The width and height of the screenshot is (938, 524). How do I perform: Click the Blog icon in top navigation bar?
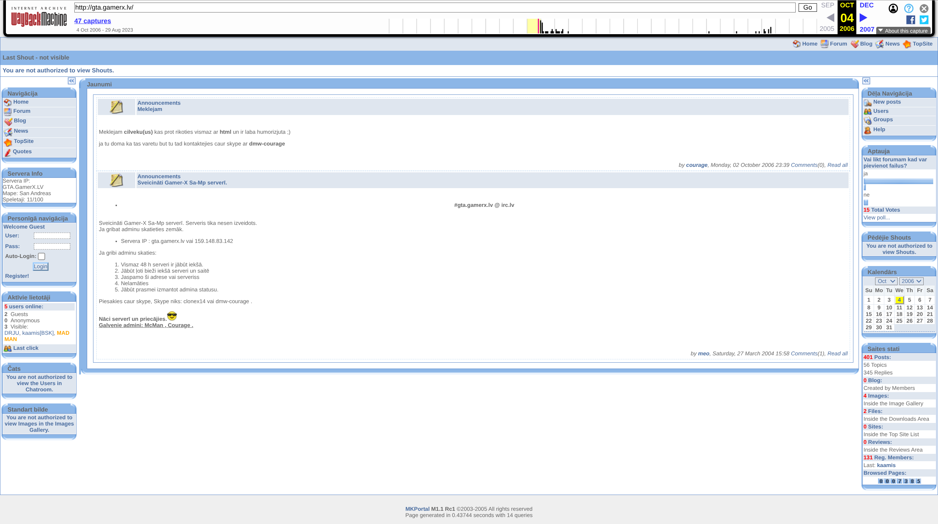(854, 44)
